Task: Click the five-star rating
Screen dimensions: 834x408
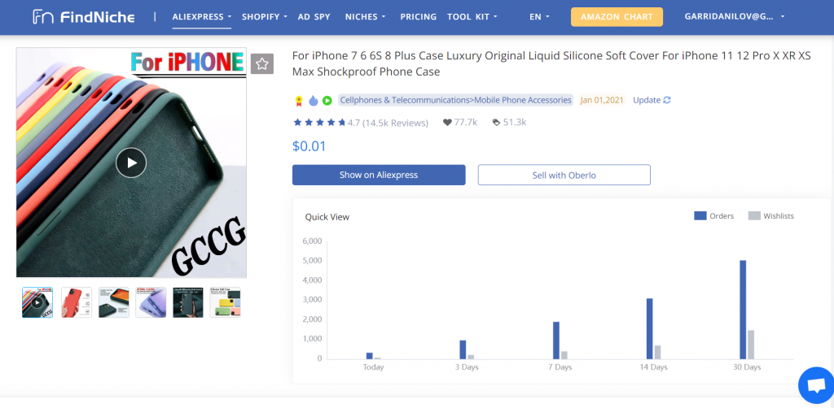Action: coord(319,123)
